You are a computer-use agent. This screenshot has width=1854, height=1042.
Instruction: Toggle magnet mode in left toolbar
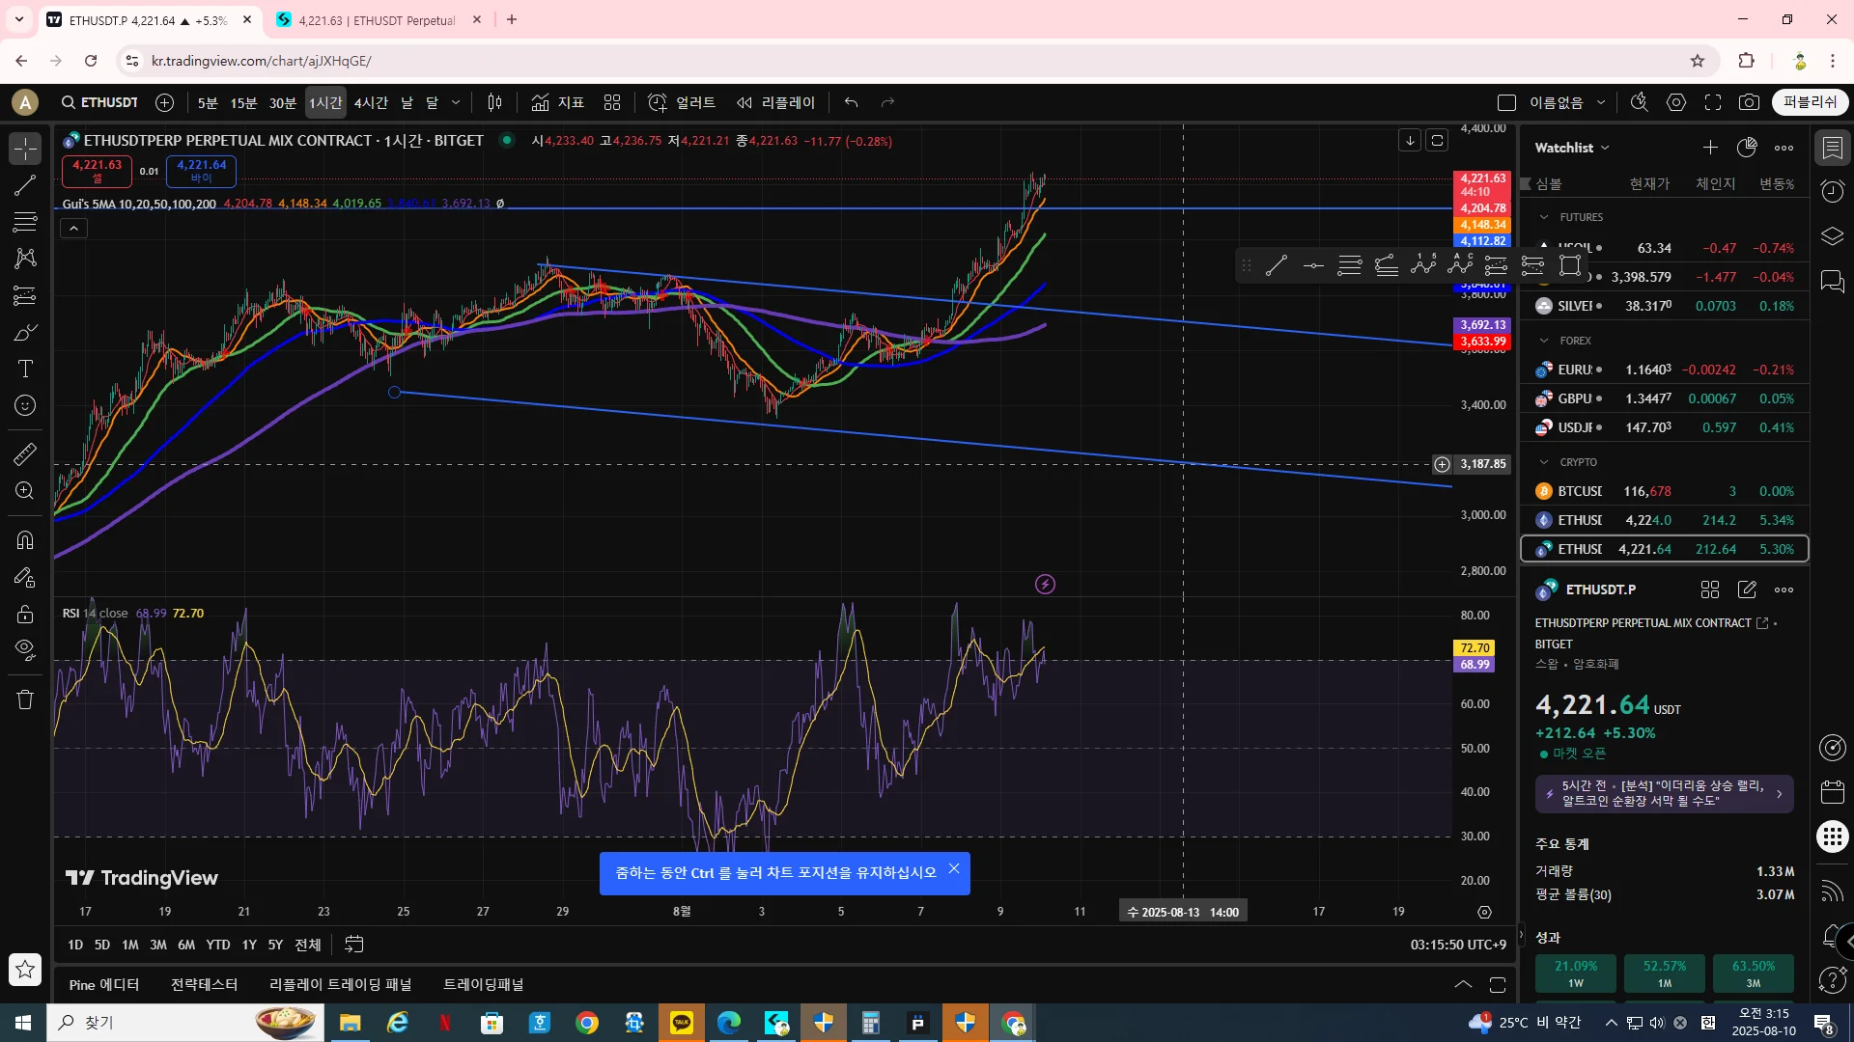[25, 540]
